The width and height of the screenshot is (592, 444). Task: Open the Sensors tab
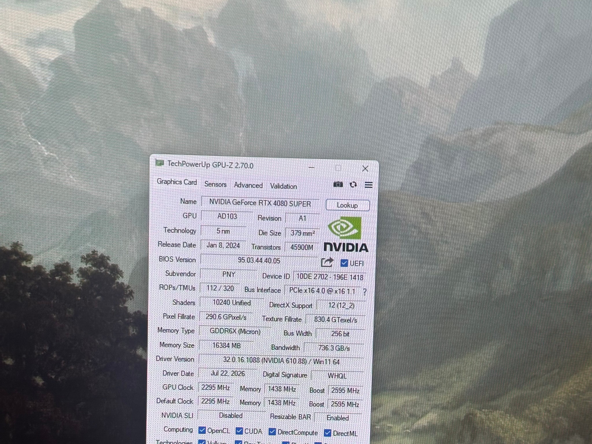215,184
